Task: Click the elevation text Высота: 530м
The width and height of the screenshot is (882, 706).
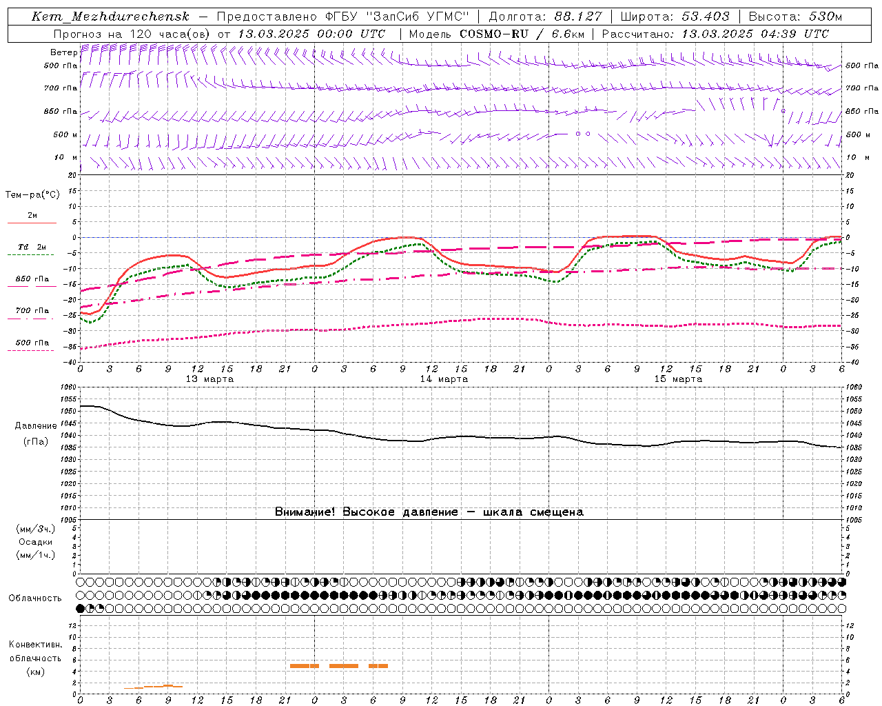Action: coord(795,17)
